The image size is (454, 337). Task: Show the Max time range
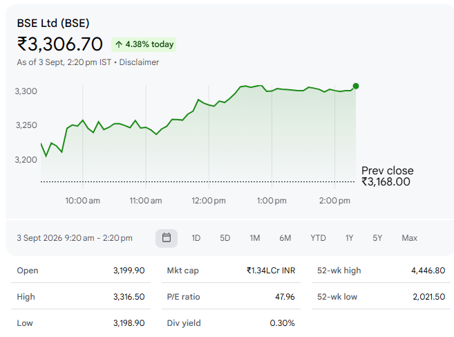click(409, 238)
